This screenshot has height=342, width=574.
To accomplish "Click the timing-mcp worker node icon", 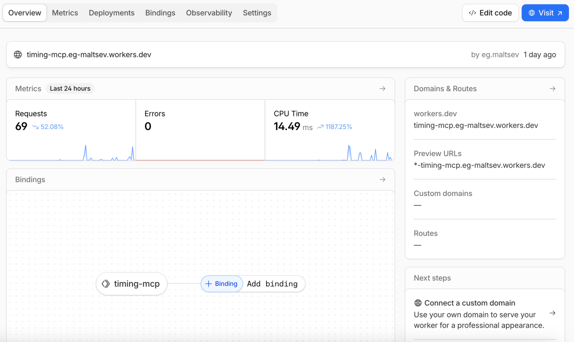I will click(106, 283).
